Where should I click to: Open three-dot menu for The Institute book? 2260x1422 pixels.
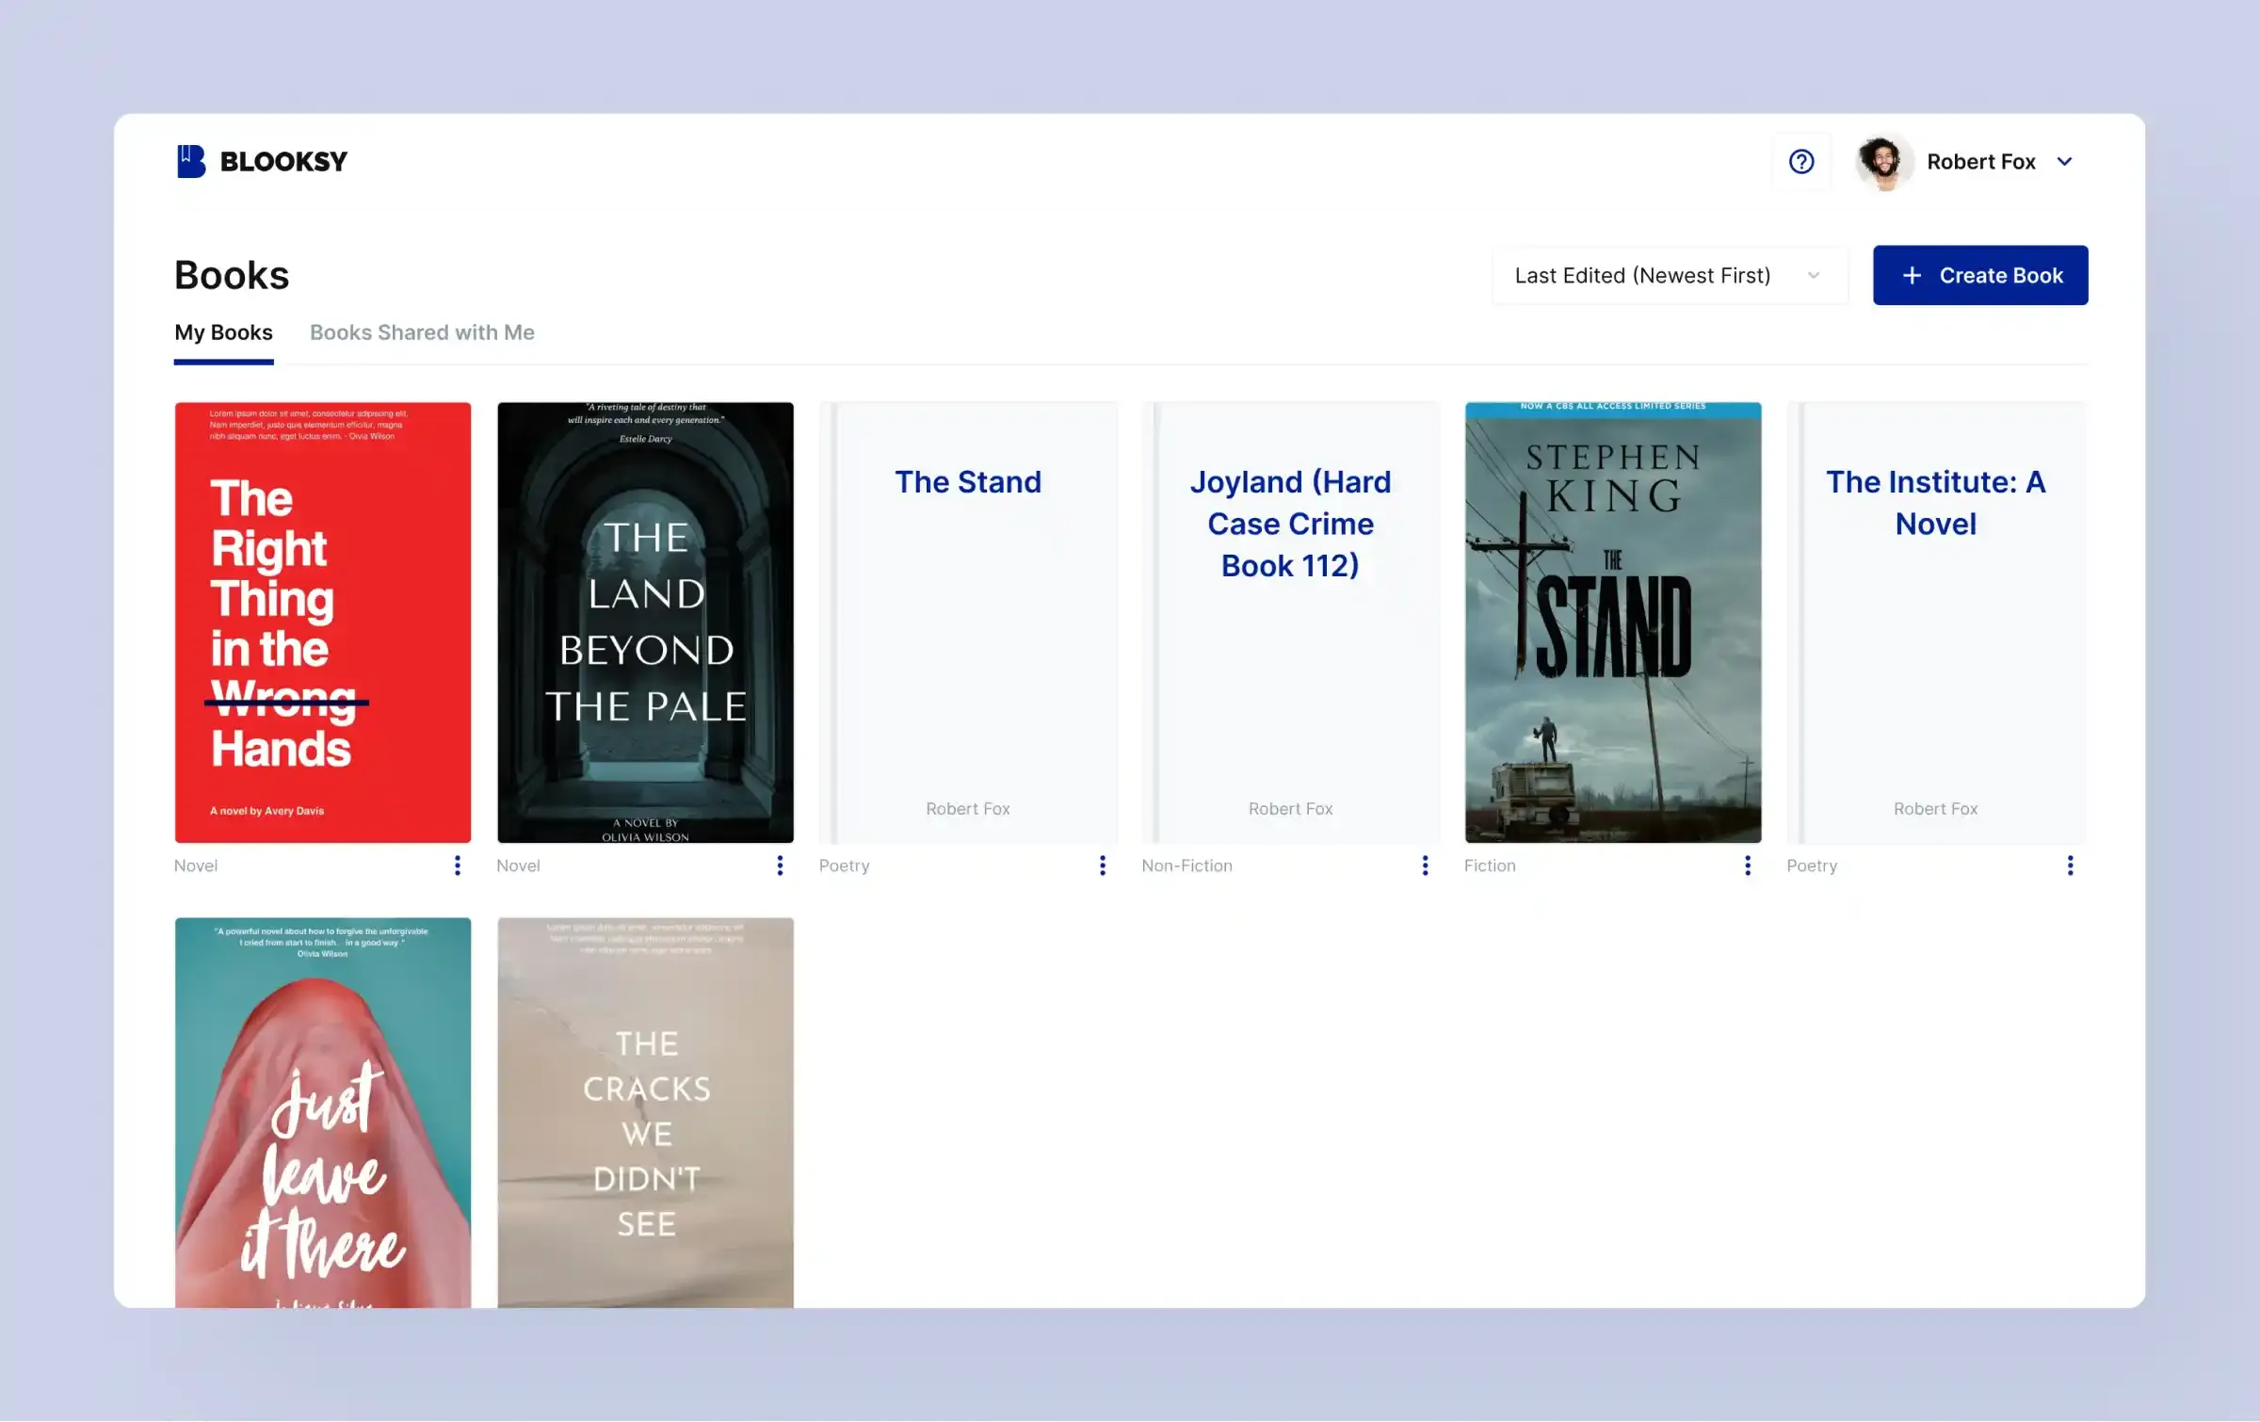click(x=2070, y=865)
